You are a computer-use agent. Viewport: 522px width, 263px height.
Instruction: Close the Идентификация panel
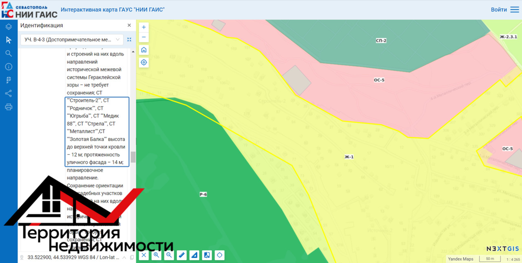(129, 25)
